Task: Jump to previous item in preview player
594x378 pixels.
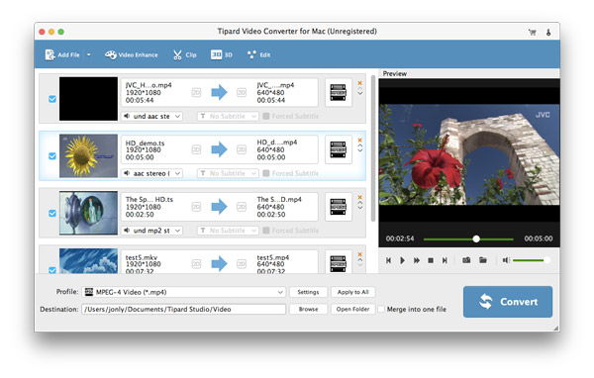Action: point(388,260)
